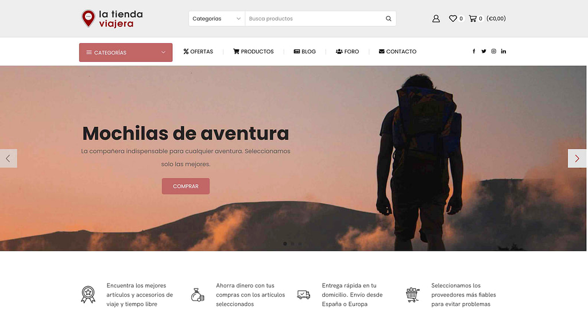Expand the red CATEGORÍAS menu
Screen dimensions: 588x319
pos(126,52)
